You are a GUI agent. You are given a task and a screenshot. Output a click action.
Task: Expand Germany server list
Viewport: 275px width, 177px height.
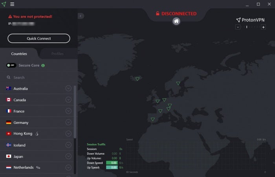(x=68, y=122)
